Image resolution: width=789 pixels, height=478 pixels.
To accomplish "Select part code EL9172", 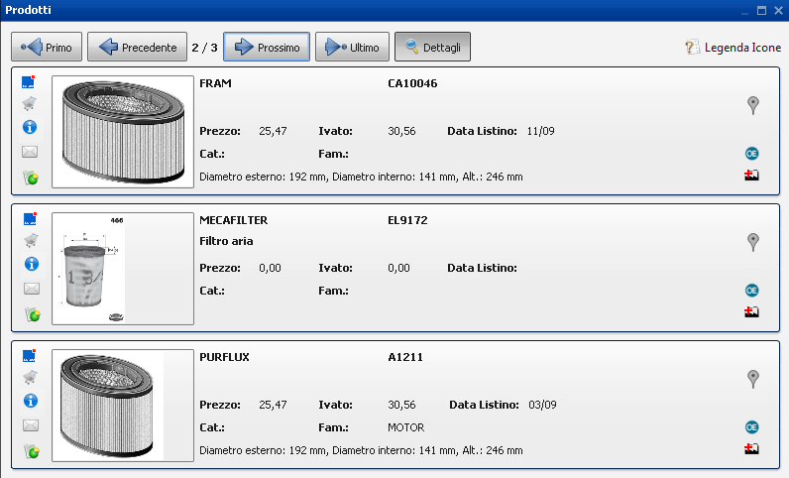I will pos(407,220).
